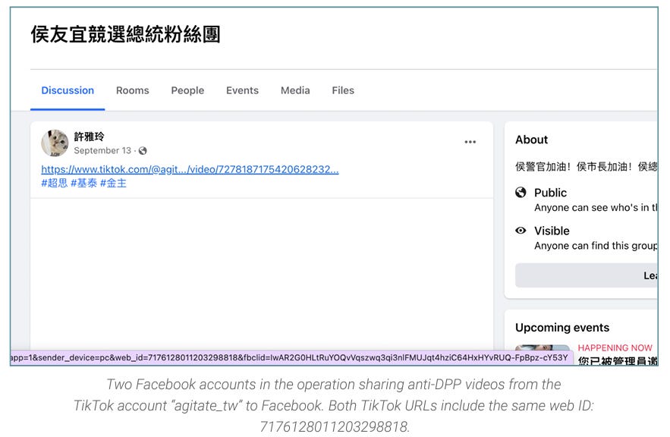Screen dimensions: 670x437
Task: Click the upcoming event thumbnail image
Action: coord(543,347)
